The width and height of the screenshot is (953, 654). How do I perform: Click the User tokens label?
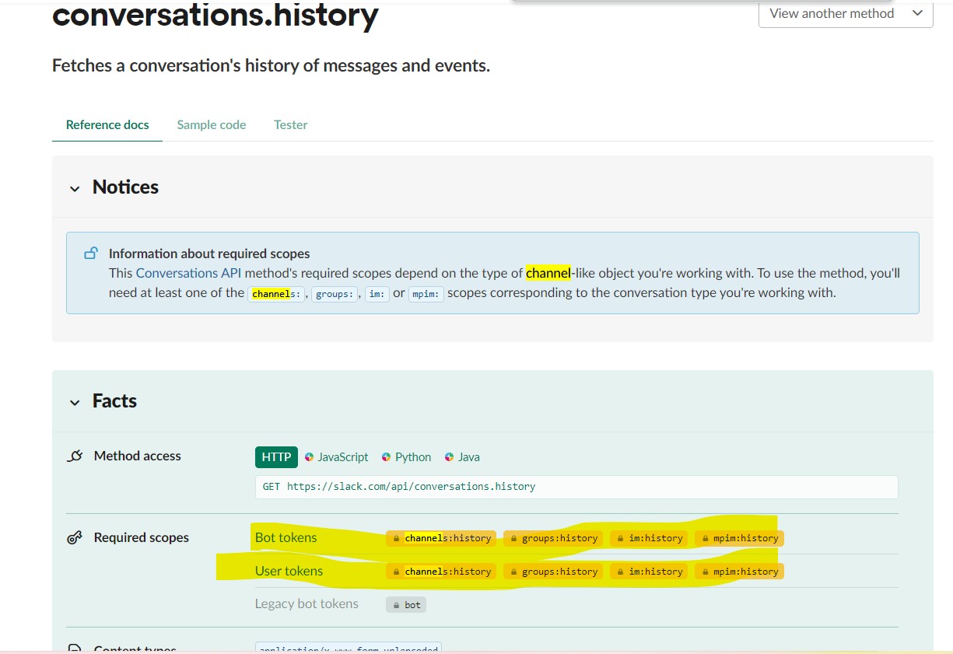click(289, 571)
